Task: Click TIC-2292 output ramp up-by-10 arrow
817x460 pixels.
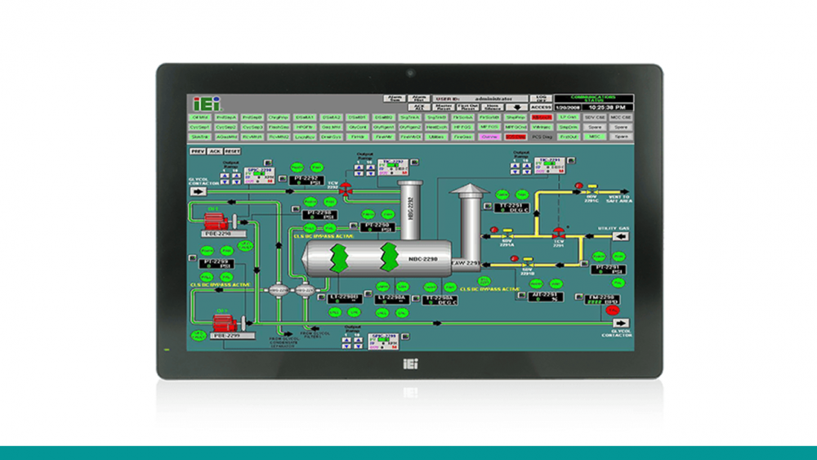Action: point(370,167)
